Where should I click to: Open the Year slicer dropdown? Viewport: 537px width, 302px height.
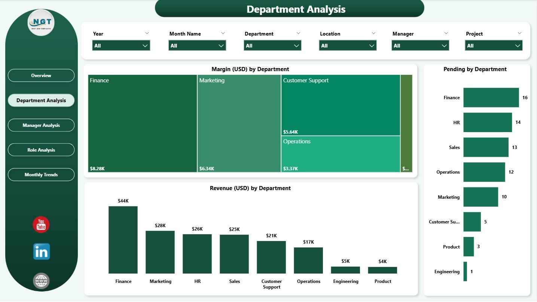[x=145, y=45]
